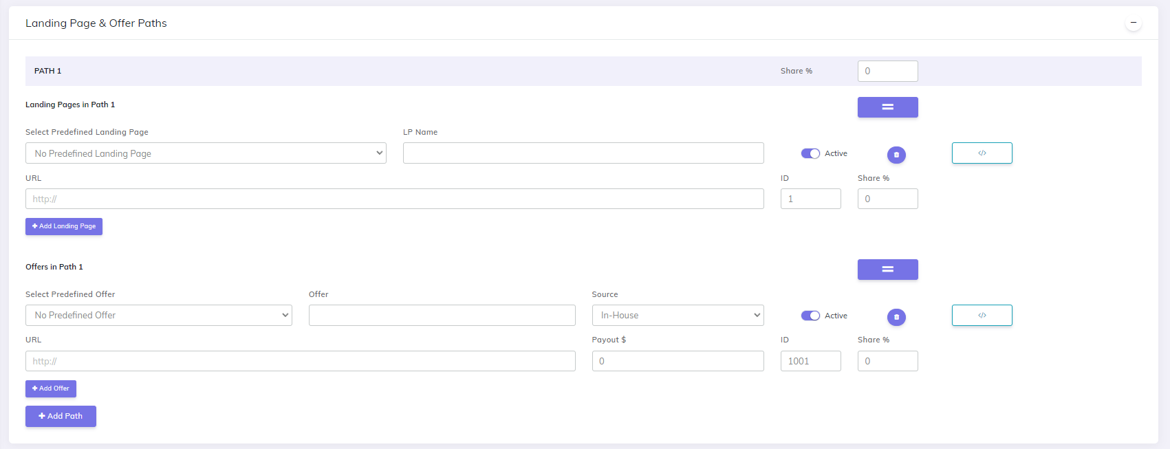Viewport: 1170px width, 449px height.
Task: Click the offer URL field
Action: click(x=300, y=361)
